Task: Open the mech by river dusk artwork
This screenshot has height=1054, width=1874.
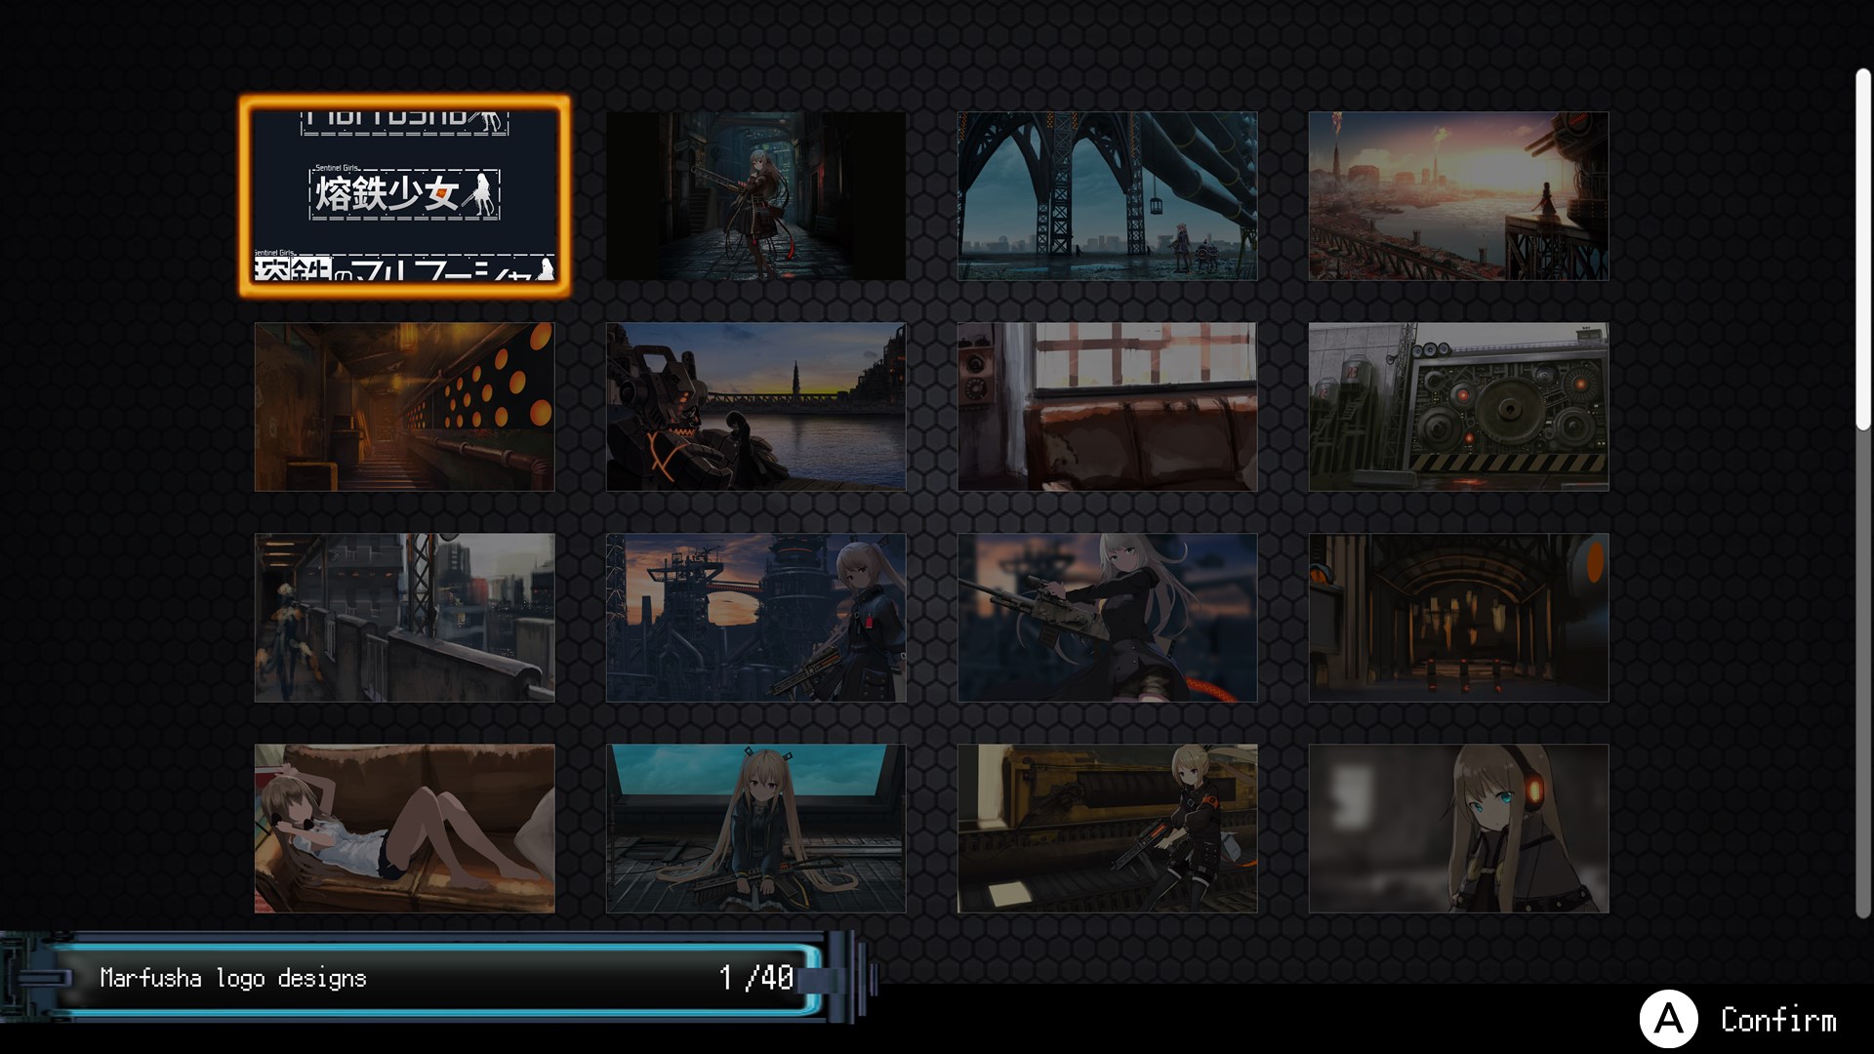Action: tap(755, 406)
